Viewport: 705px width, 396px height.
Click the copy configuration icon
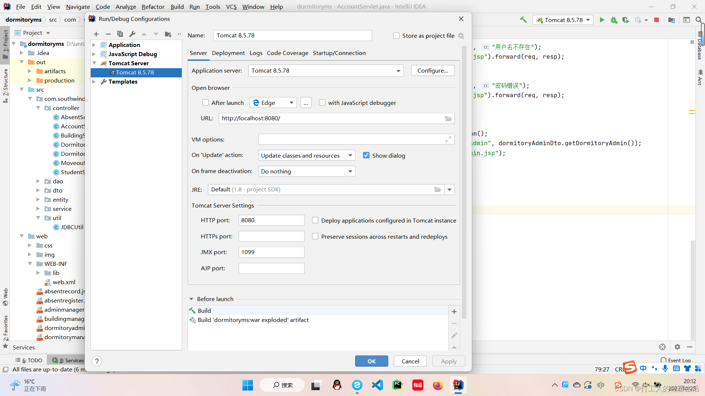pyautogui.click(x=120, y=34)
